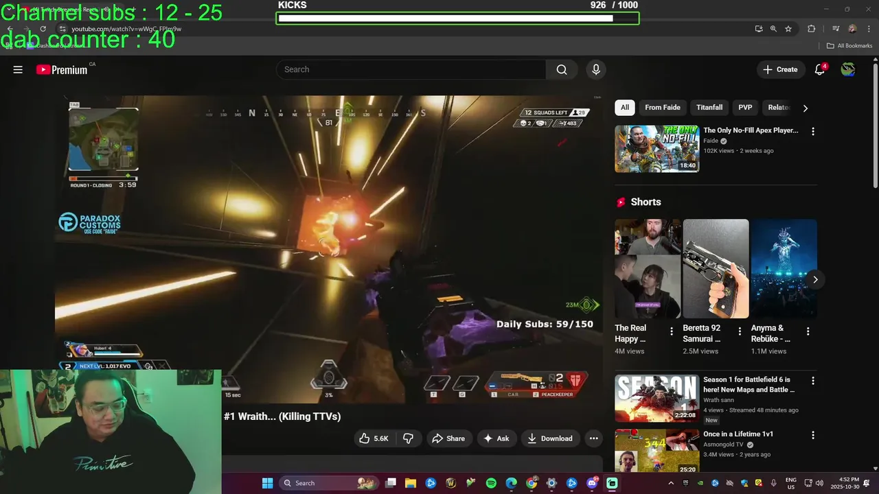Open the YouTube guide hamburger menu

(18, 69)
